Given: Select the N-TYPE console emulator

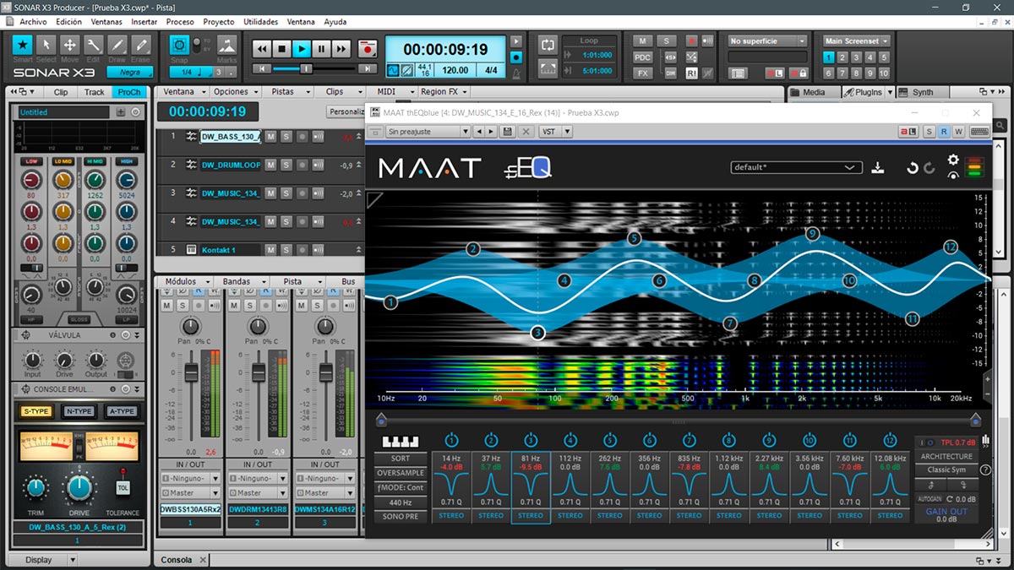Looking at the screenshot, I should (x=79, y=411).
